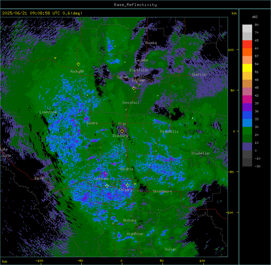The width and height of the screenshot is (271, 265).
Task: Click the -50 tick label on horizontal axis
Action: point(80,261)
